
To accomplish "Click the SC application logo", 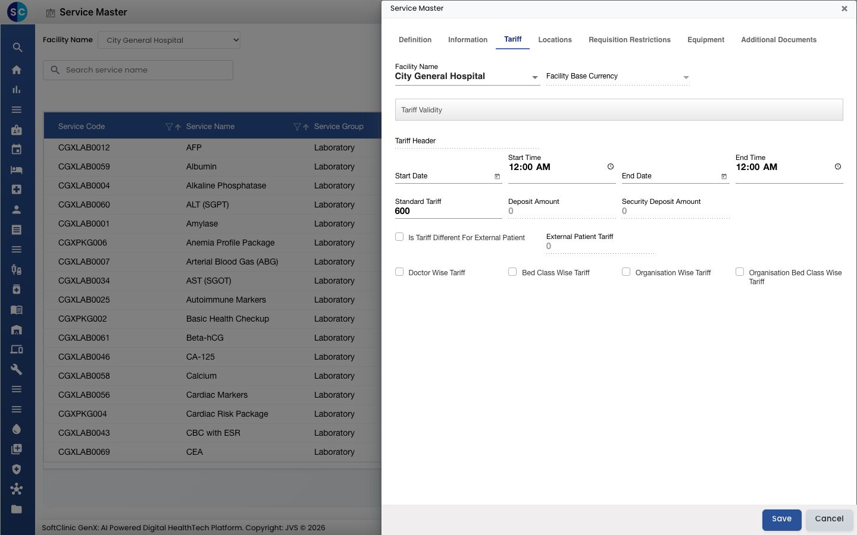I will click(x=17, y=12).
